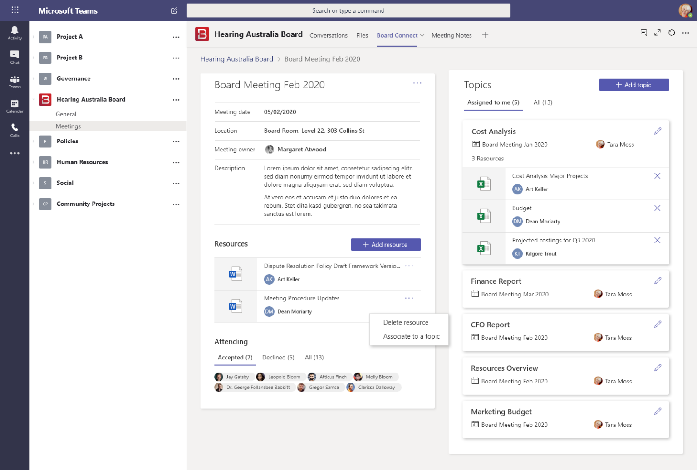
Task: Open the Calendar from the left sidebar
Action: point(15,105)
